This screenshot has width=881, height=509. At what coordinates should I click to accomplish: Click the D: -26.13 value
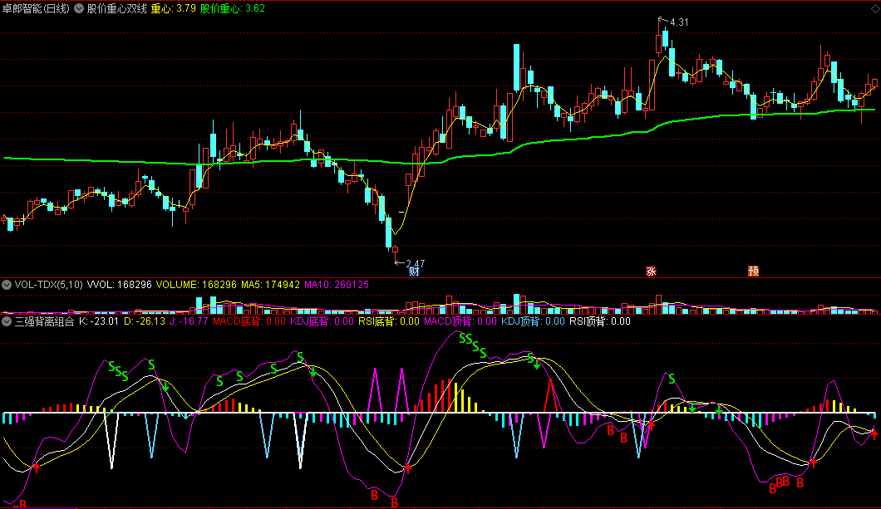point(145,321)
